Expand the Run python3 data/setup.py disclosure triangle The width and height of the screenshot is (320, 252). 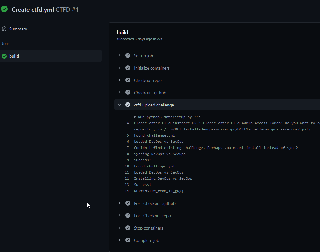point(135,117)
